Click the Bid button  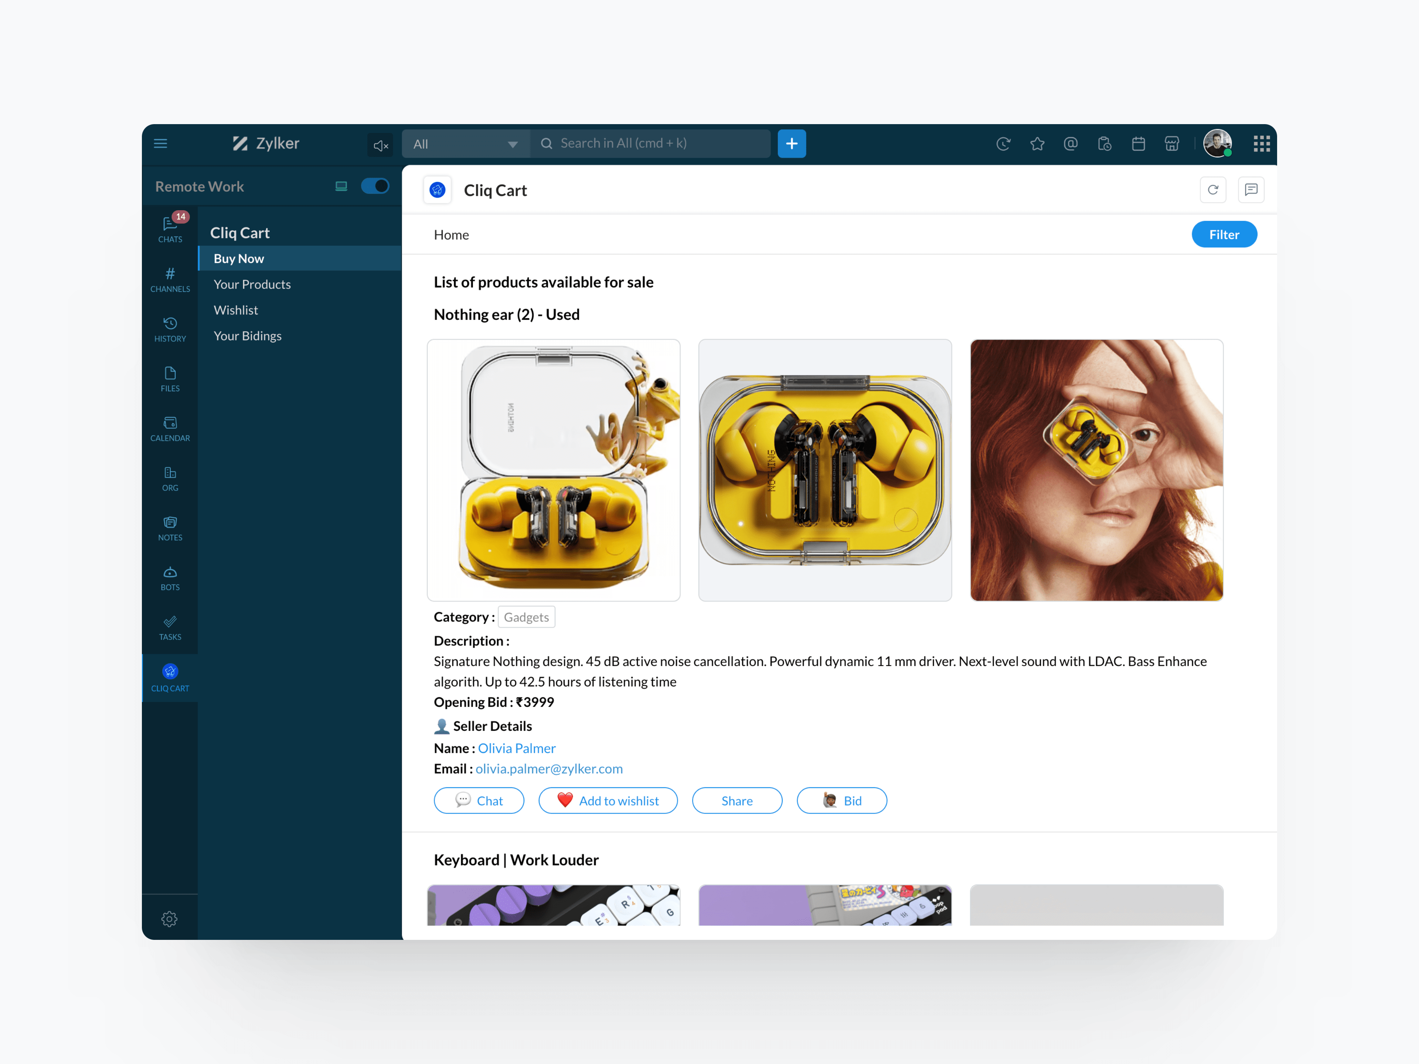point(841,801)
